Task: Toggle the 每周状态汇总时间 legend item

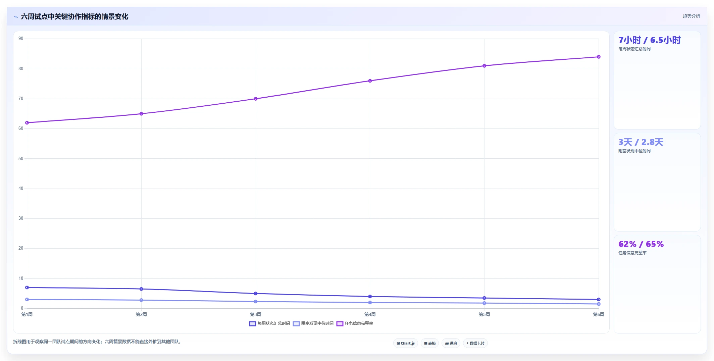Action: tap(269, 323)
